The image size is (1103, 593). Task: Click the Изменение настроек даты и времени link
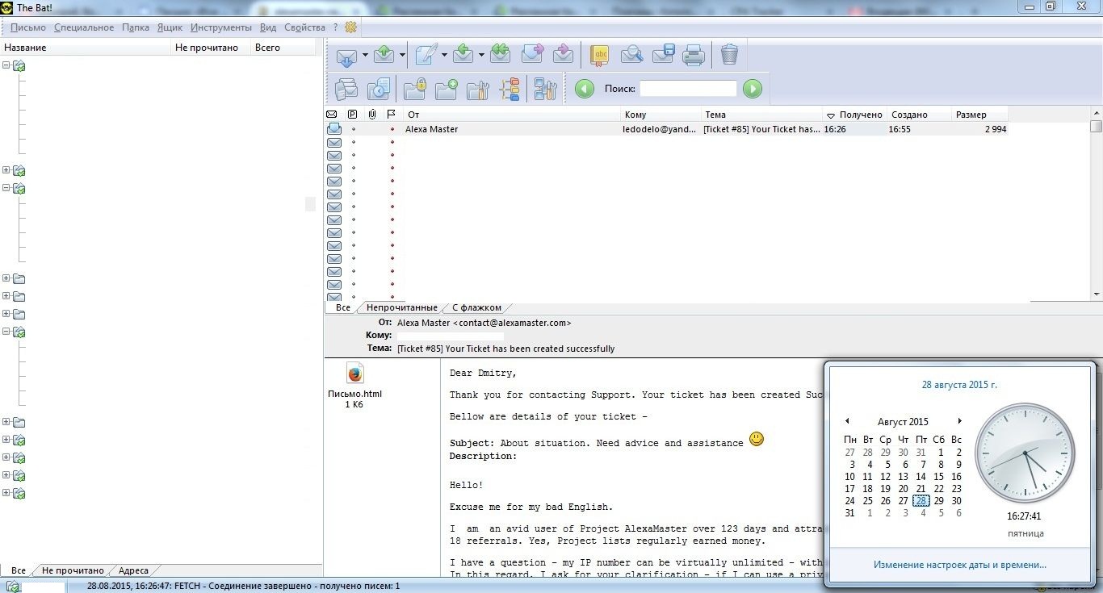959,565
